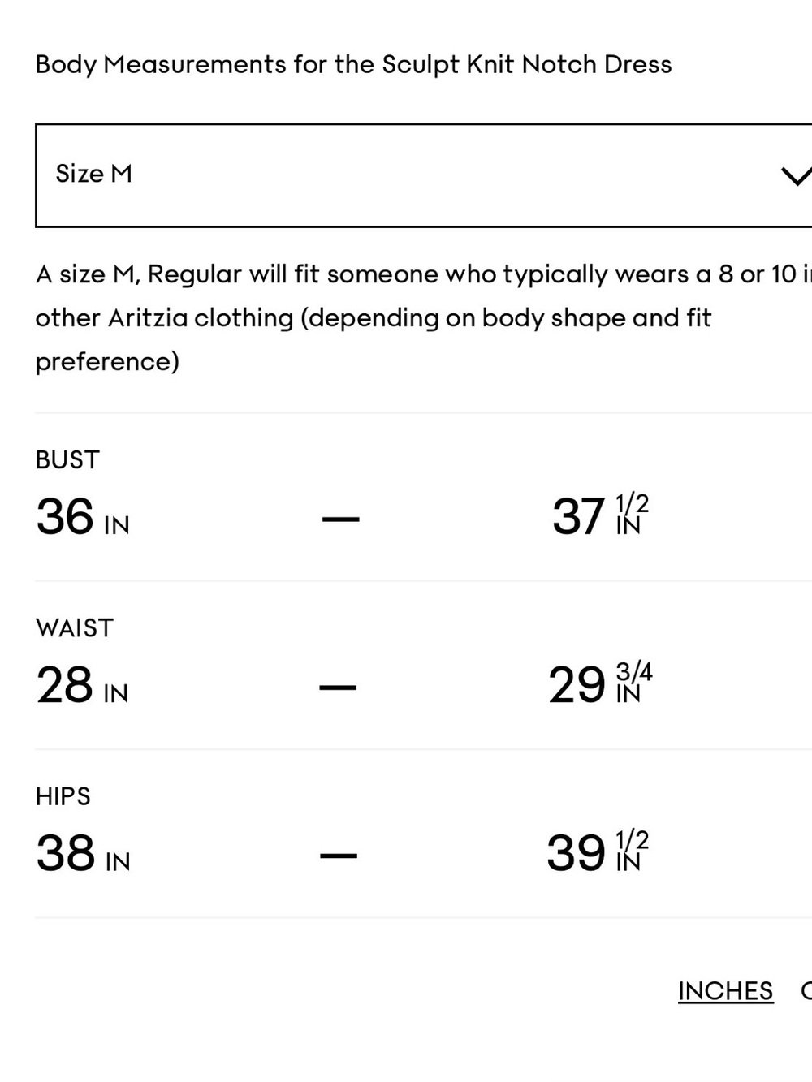Click the dash between waist values
This screenshot has width=812, height=1082.
tap(338, 688)
